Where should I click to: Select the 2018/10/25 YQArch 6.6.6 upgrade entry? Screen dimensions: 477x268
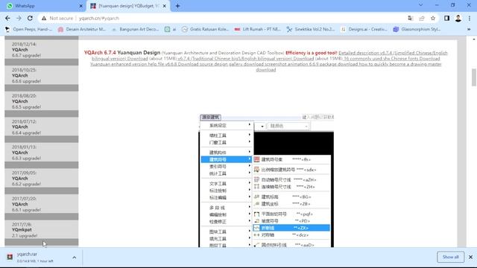point(42,75)
